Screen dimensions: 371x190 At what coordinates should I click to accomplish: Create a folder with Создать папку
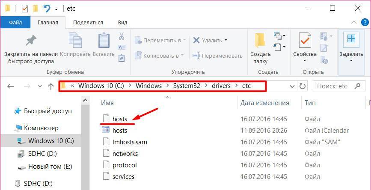click(260, 48)
